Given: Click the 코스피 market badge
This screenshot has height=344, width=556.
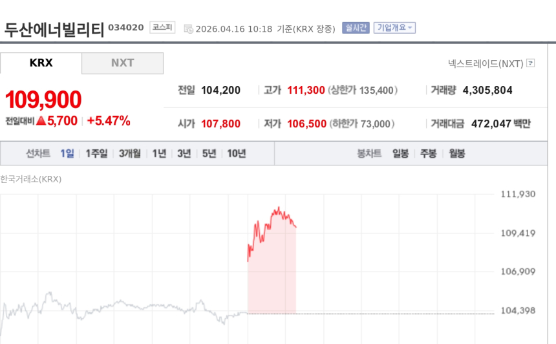Looking at the screenshot, I should point(162,27).
